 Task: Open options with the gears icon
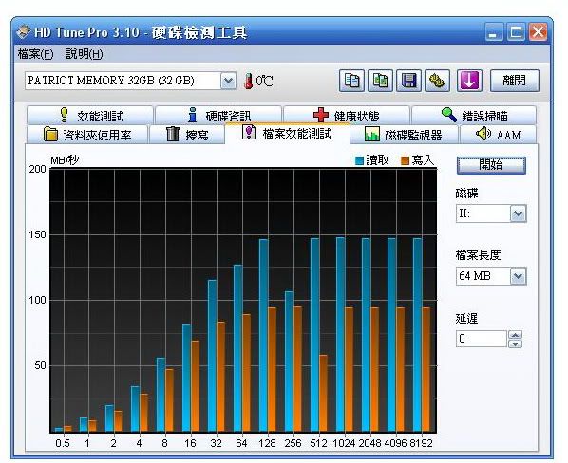coord(437,81)
